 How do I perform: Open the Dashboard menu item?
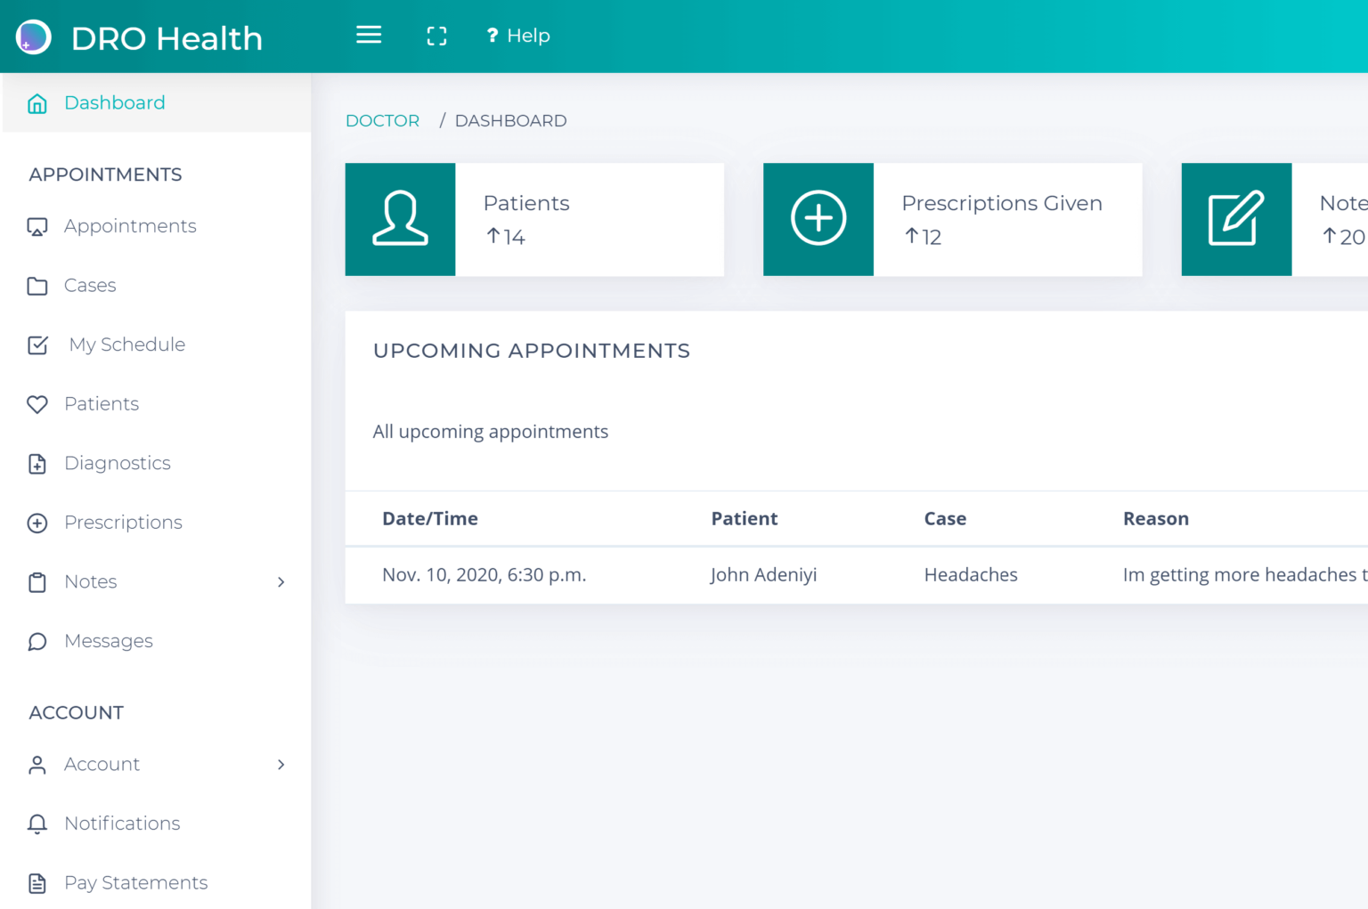point(114,102)
